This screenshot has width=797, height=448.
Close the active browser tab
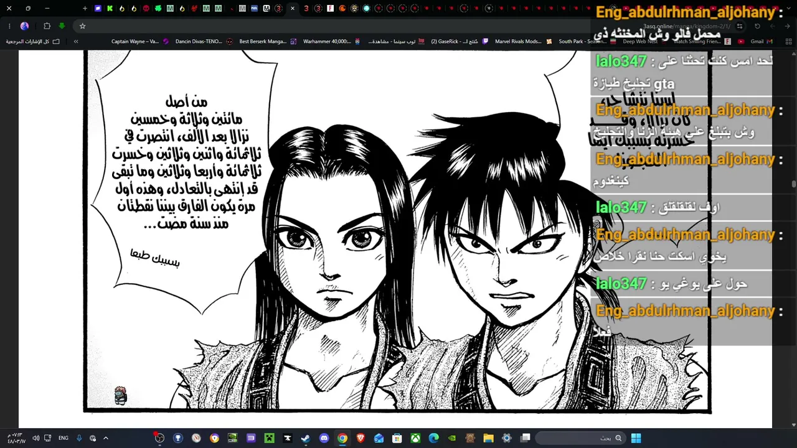point(292,9)
